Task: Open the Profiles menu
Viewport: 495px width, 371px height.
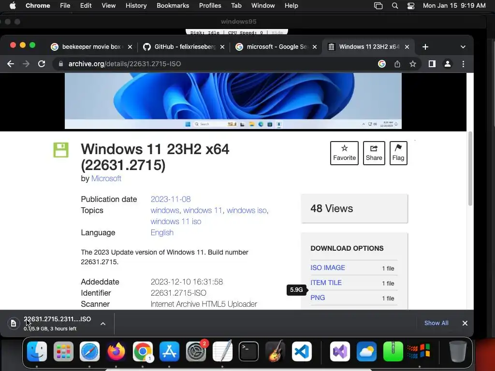Action: coord(210,6)
